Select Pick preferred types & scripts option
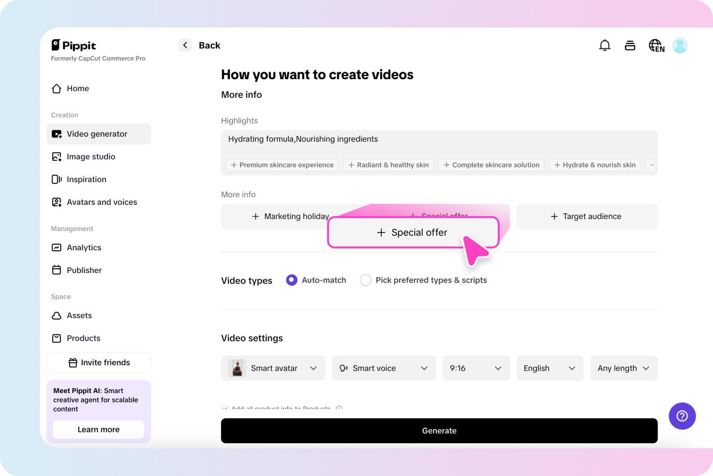This screenshot has width=713, height=476. (366, 280)
